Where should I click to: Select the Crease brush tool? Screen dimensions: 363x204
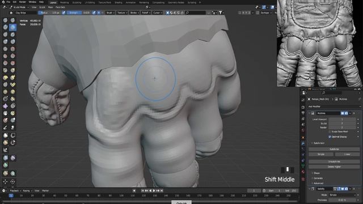(x=5, y=49)
